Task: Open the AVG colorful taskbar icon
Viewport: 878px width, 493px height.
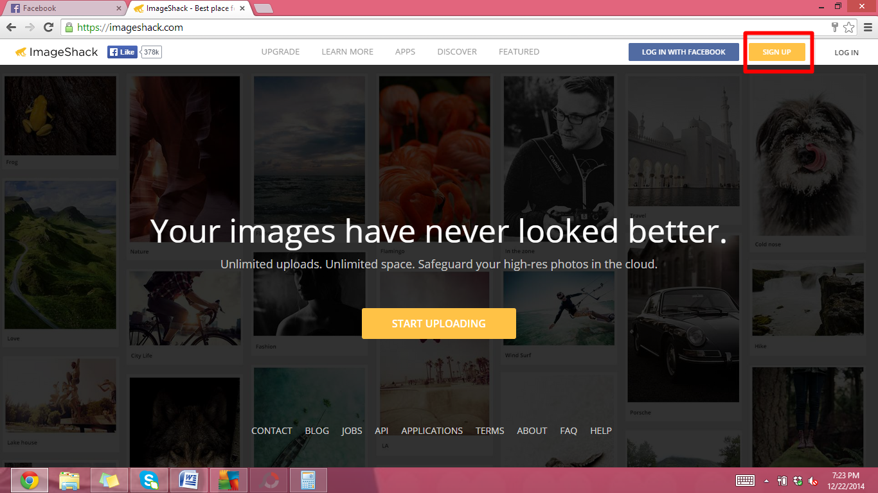Action: (x=229, y=480)
